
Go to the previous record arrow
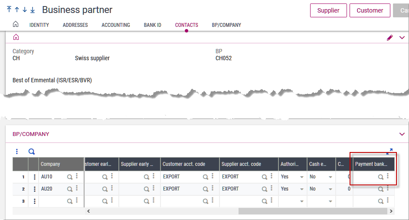coord(17,10)
